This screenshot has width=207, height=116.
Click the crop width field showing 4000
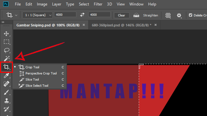[x=65, y=15]
